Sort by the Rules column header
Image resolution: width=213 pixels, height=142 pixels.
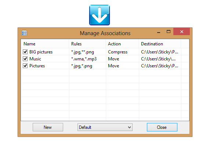click(87, 44)
